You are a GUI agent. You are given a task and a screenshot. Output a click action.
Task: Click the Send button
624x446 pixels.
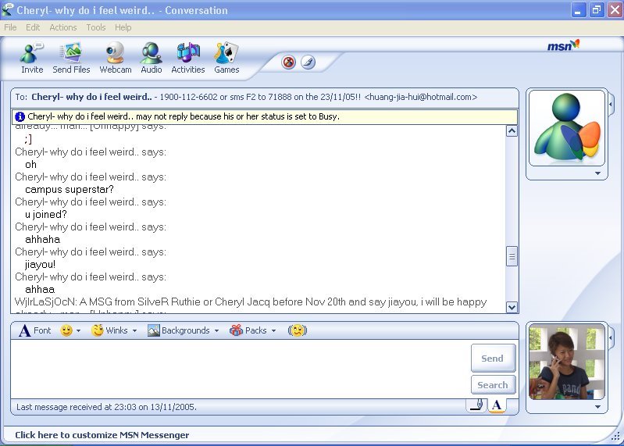(493, 358)
